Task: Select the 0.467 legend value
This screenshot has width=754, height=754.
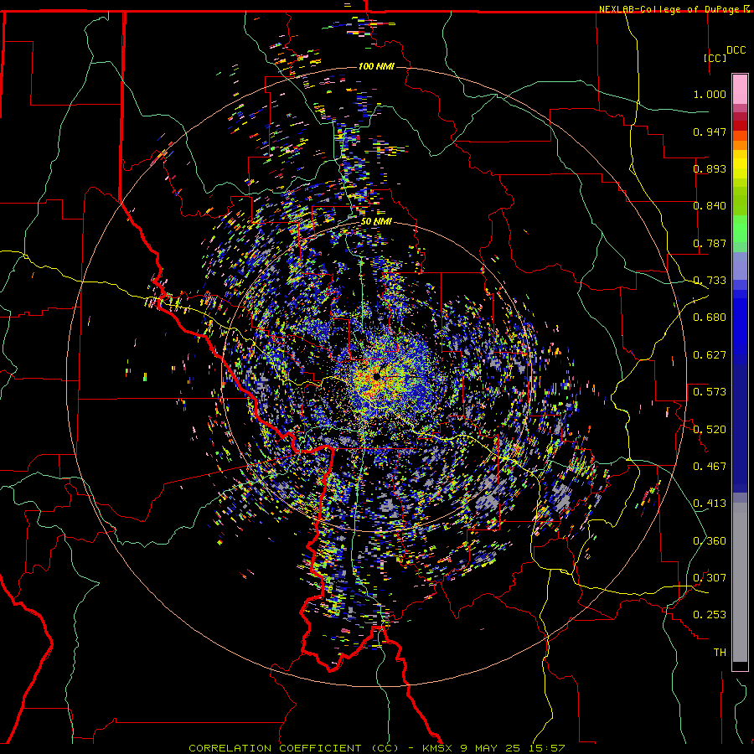Action: [710, 467]
